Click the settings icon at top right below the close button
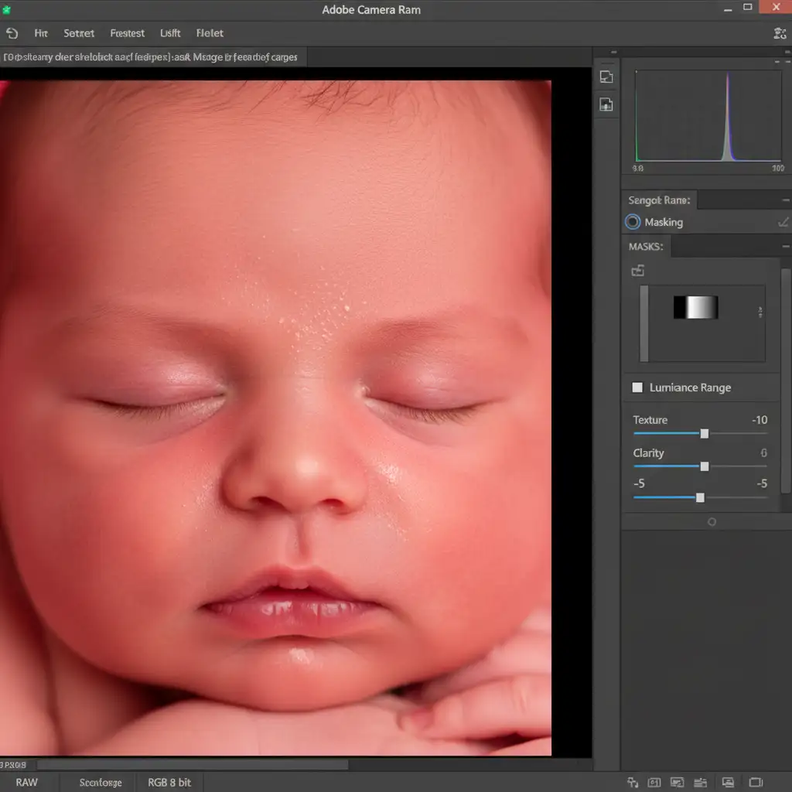This screenshot has height=792, width=792. coord(779,33)
